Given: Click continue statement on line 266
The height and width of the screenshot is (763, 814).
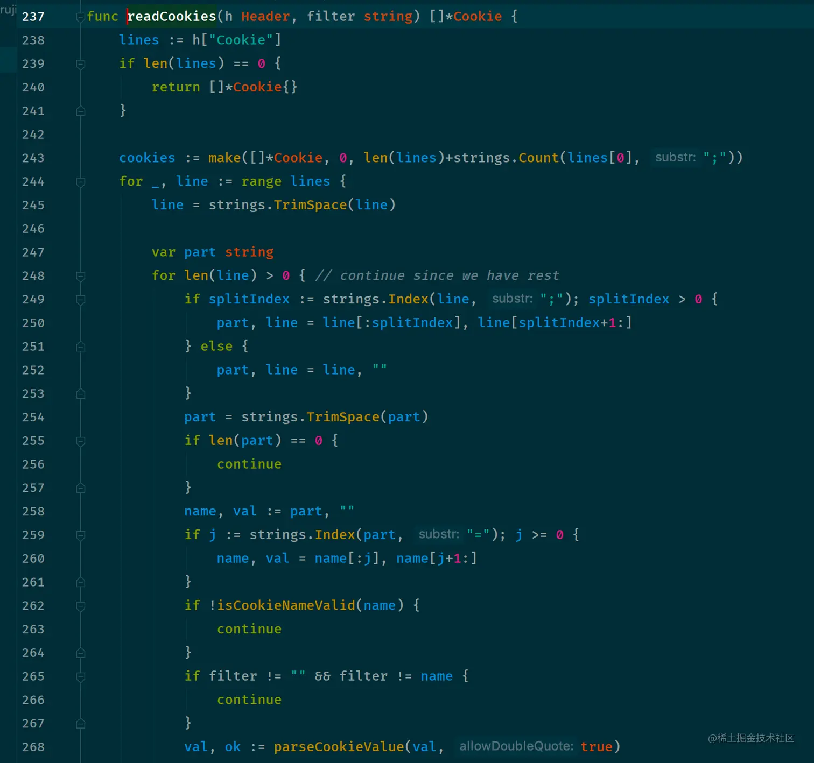Looking at the screenshot, I should (x=249, y=700).
